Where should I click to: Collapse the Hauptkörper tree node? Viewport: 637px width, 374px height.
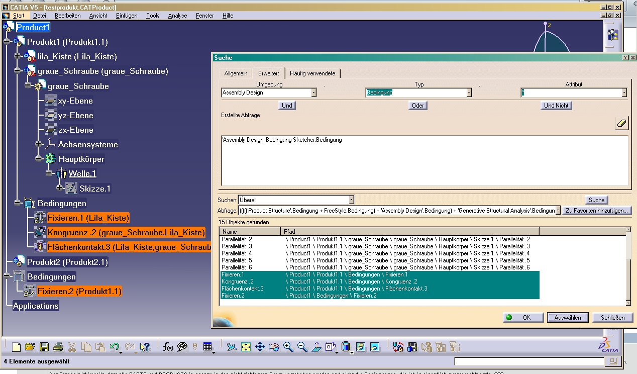(x=39, y=159)
